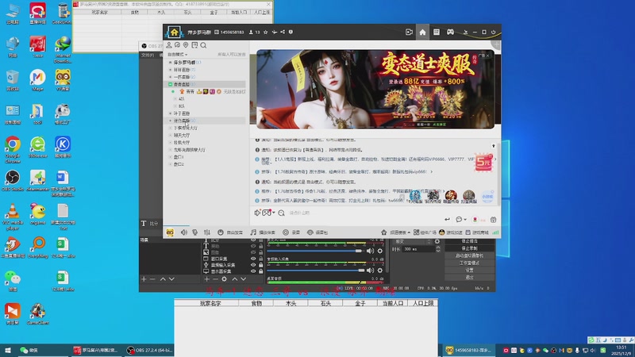Click 停止录制 button in OBS

(x=469, y=248)
